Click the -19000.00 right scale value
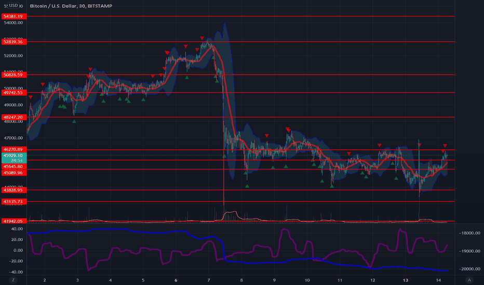The width and height of the screenshot is (484, 285). (469, 251)
